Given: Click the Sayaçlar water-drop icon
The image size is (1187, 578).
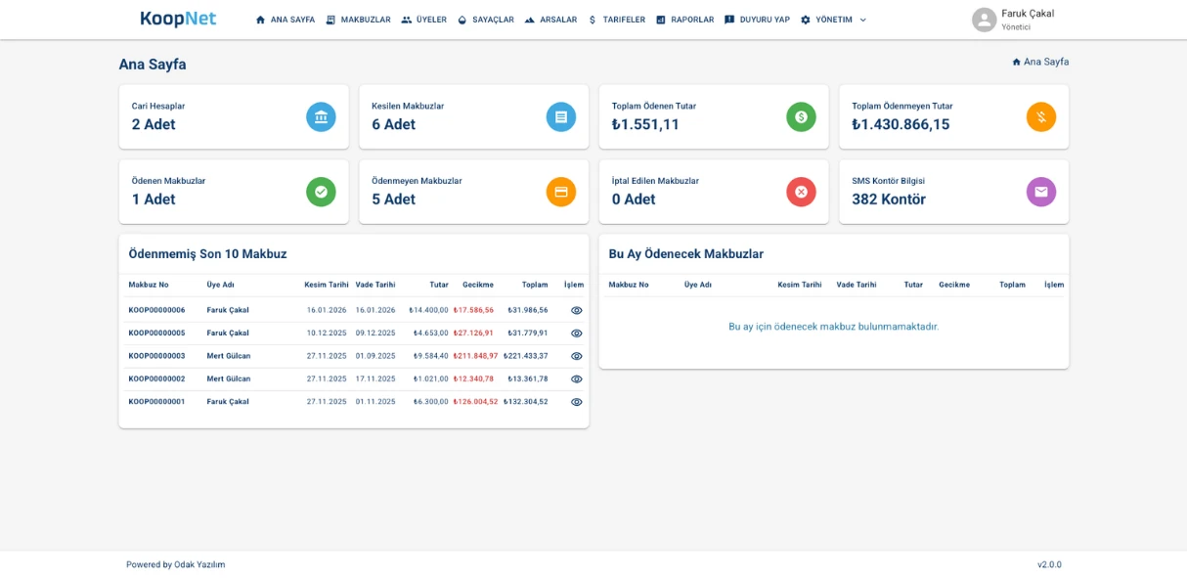Looking at the screenshot, I should 462,19.
